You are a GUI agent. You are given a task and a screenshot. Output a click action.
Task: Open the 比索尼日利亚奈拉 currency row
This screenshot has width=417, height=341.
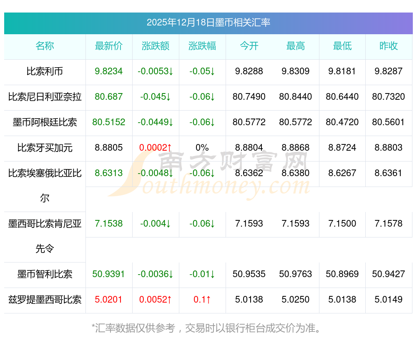tap(45, 97)
